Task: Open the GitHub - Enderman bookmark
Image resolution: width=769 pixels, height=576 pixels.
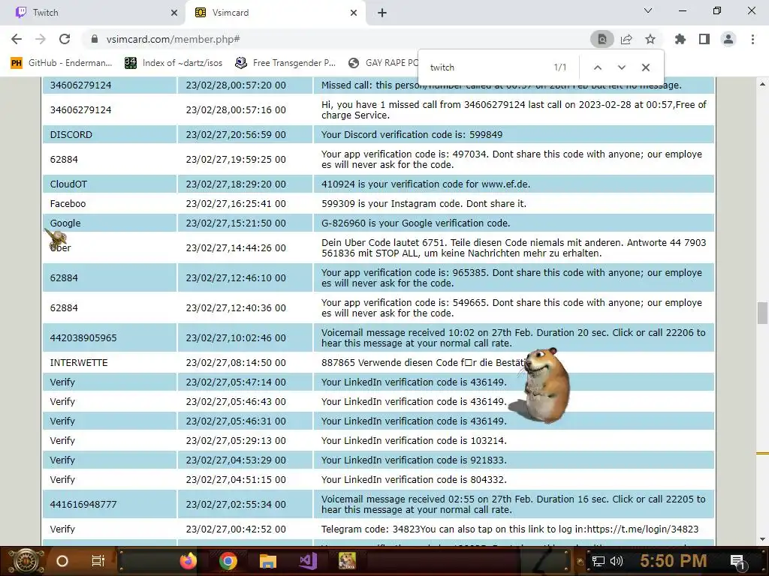Action: [x=62, y=63]
